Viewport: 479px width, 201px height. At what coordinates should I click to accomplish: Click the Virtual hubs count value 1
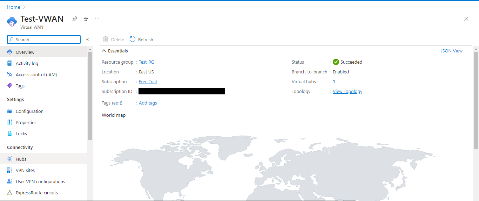(x=334, y=81)
